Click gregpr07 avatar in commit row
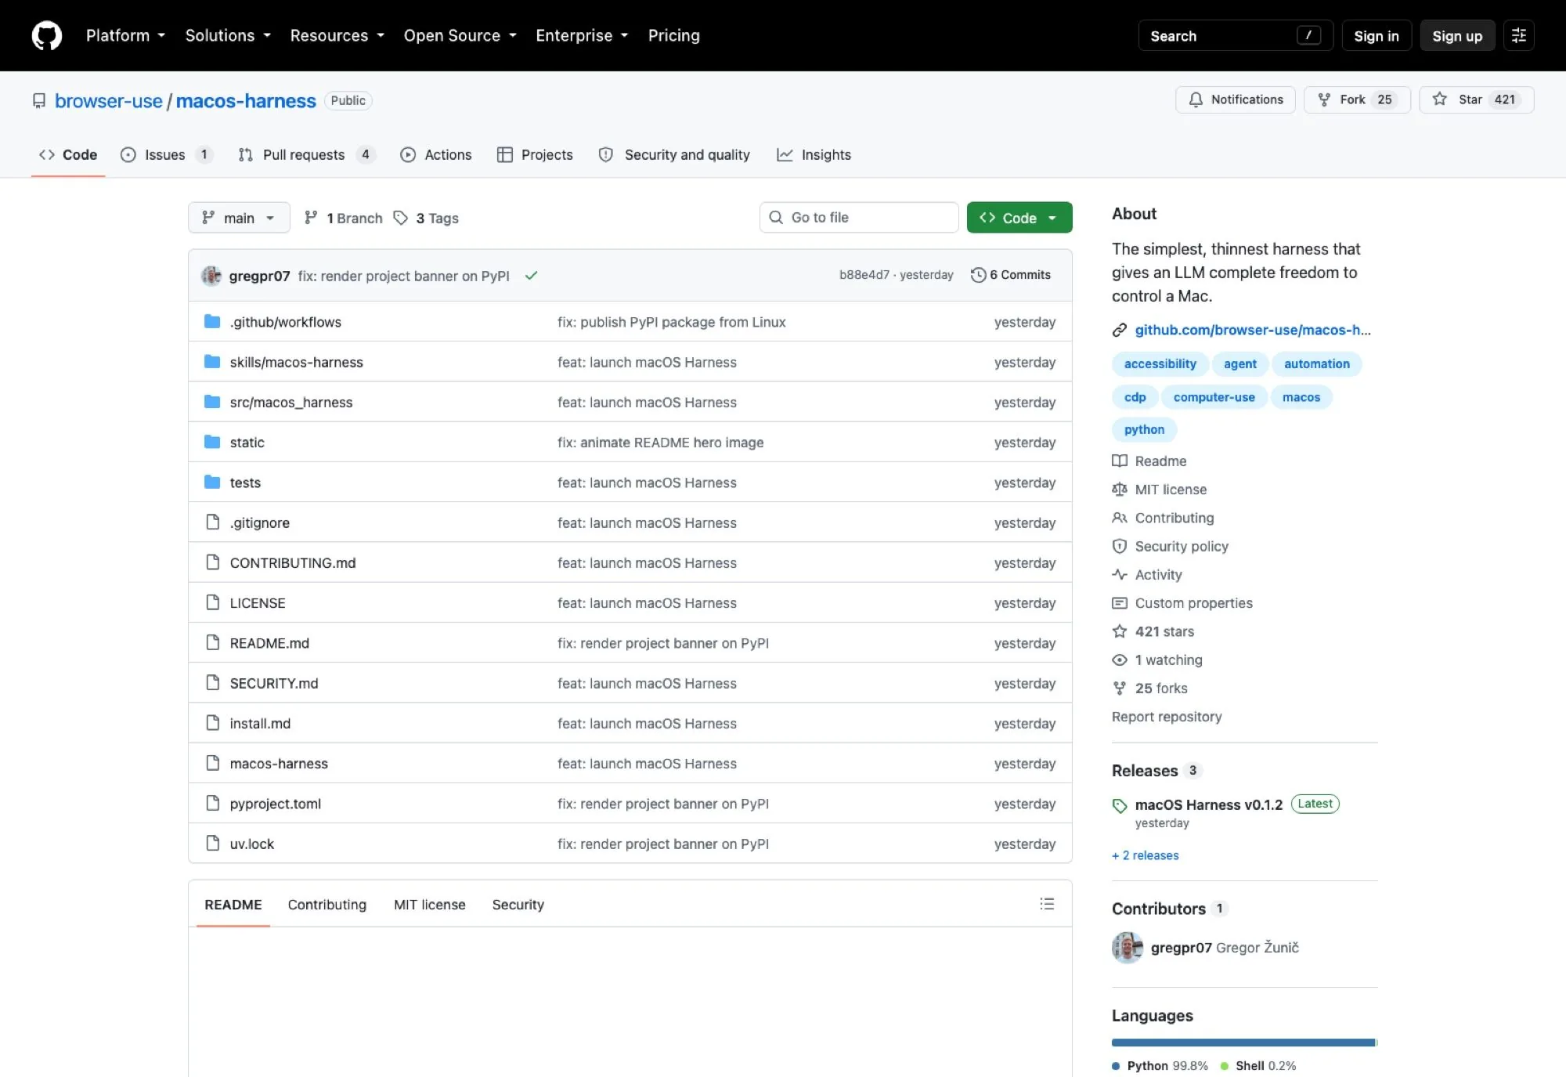 (x=211, y=276)
